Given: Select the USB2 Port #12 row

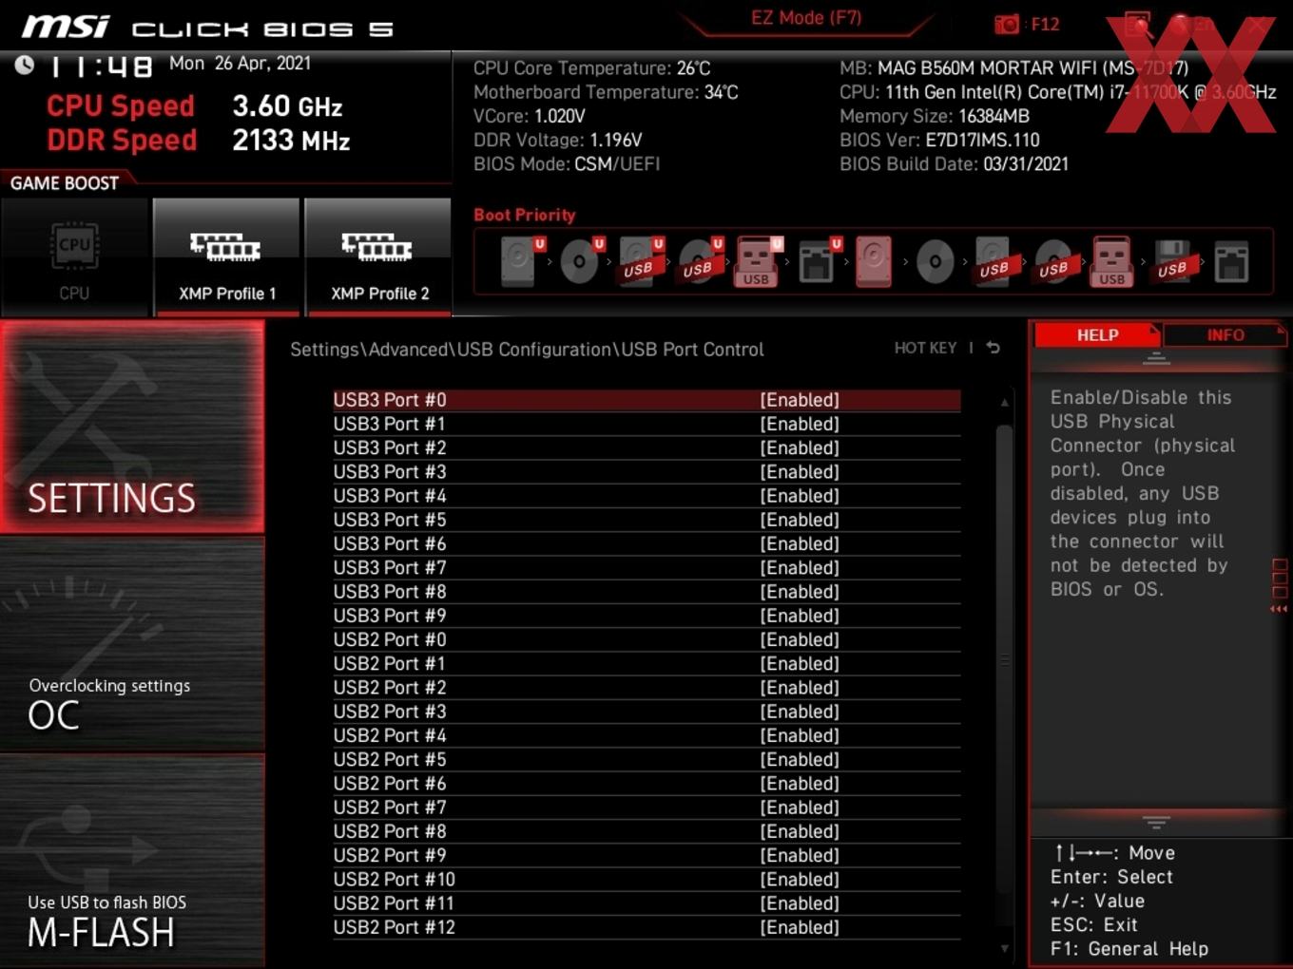Looking at the screenshot, I should tap(646, 927).
